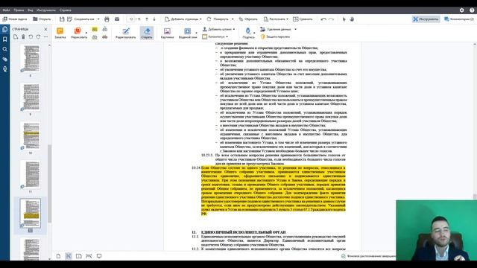The width and height of the screenshot is (477, 268).
Task: Select the Заметка note tool
Action: click(60, 33)
